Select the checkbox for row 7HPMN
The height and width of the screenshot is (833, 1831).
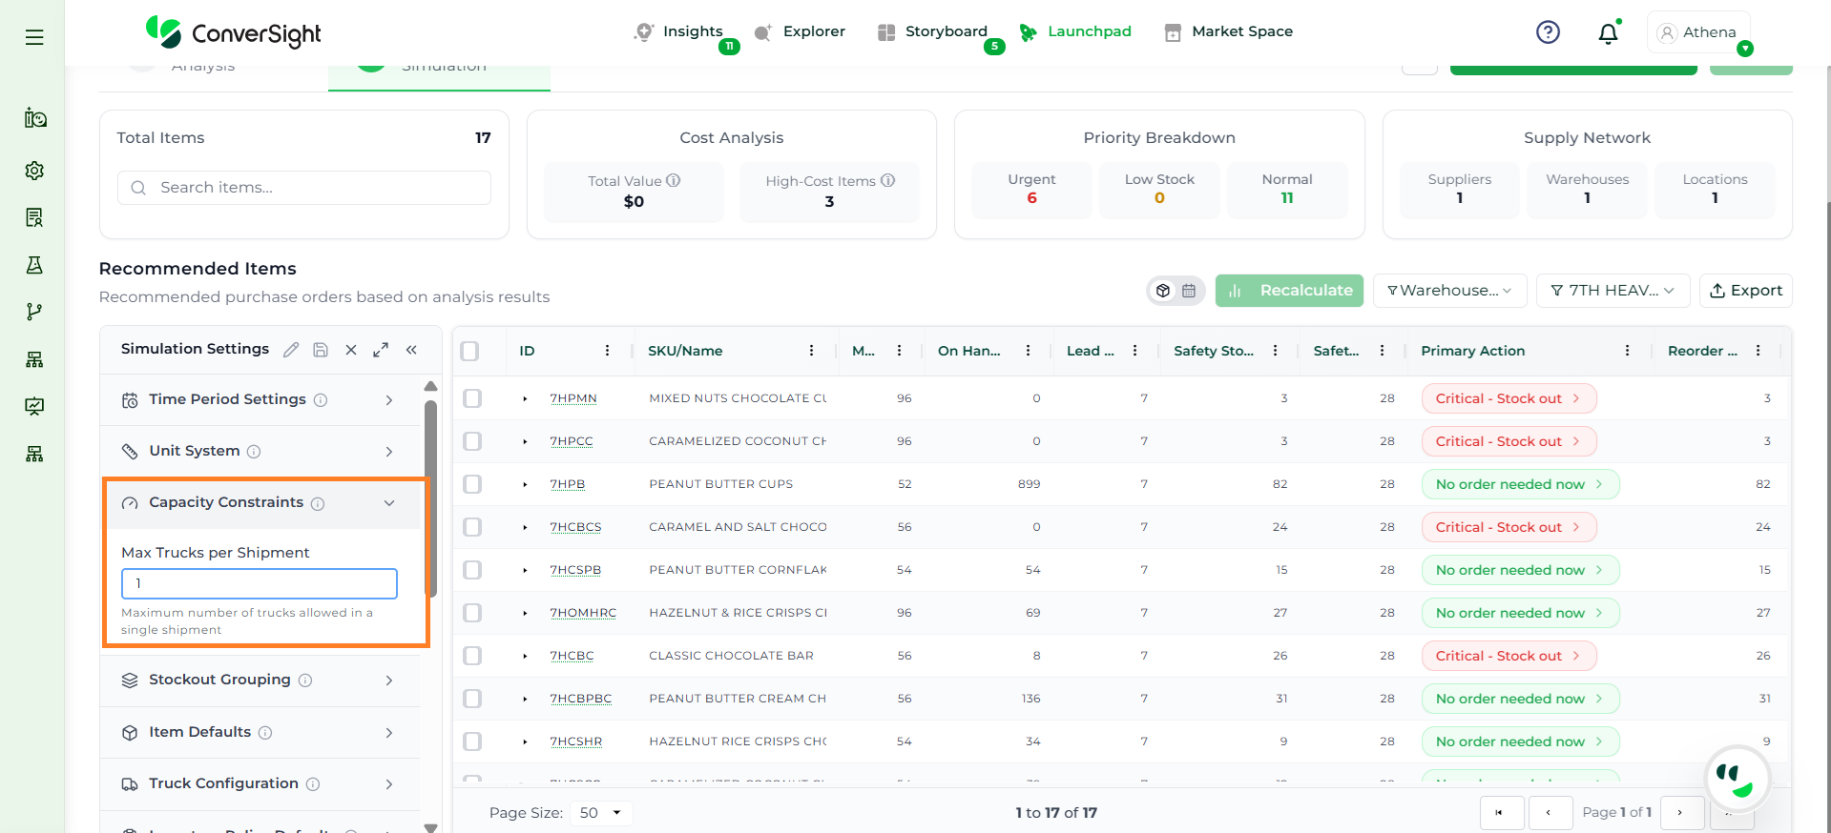point(472,398)
